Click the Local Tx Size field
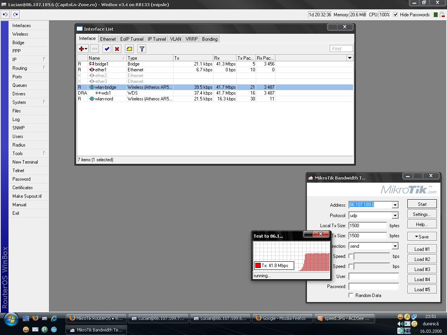 click(367, 226)
